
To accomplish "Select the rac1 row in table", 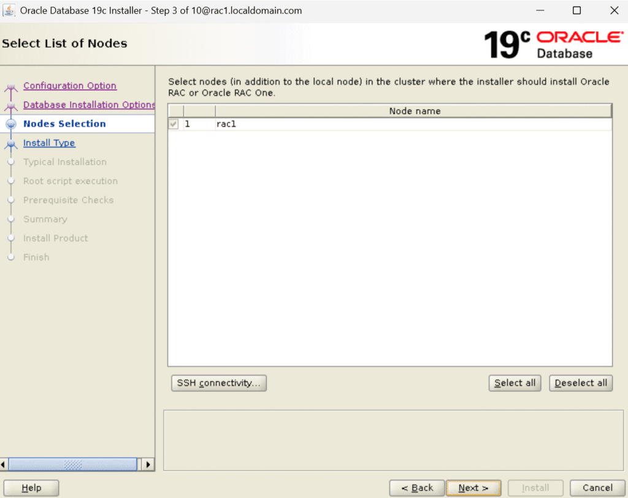I will 368,124.
